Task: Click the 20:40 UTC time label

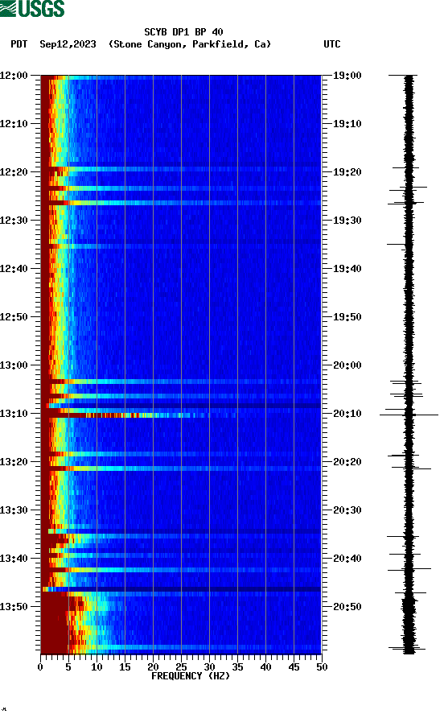Action: pos(347,559)
